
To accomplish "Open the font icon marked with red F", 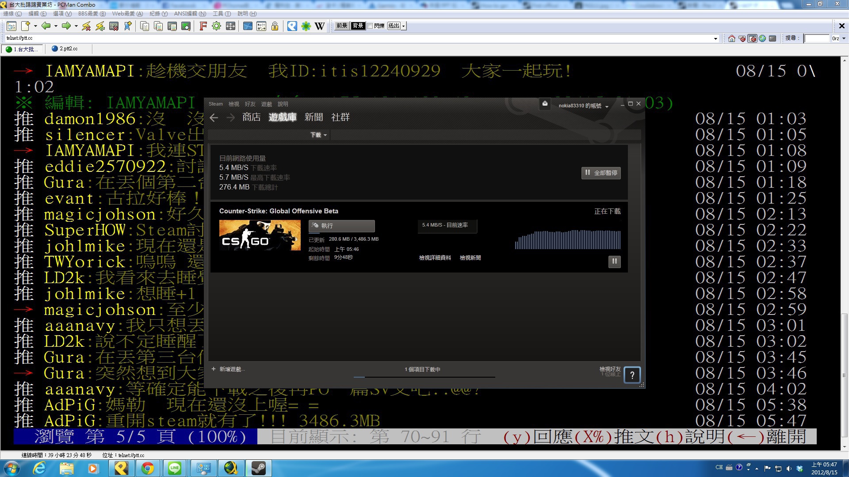I will [x=203, y=26].
